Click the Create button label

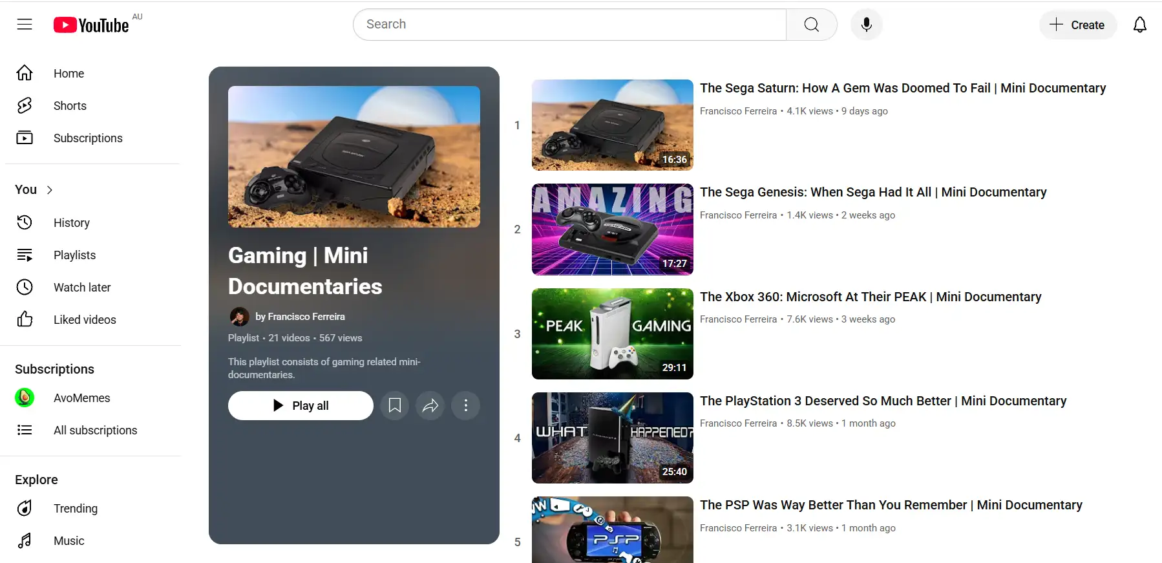coord(1088,25)
